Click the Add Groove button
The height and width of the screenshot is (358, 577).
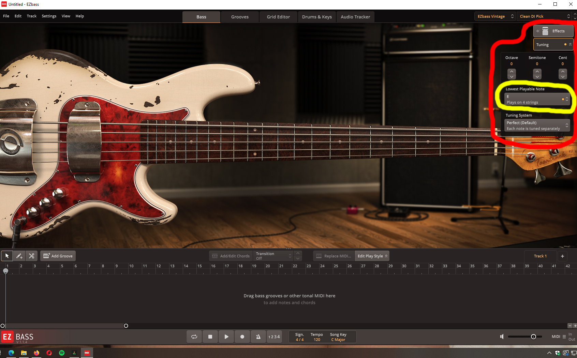58,256
